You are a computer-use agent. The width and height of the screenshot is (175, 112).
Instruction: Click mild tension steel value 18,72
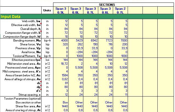point(64,64)
